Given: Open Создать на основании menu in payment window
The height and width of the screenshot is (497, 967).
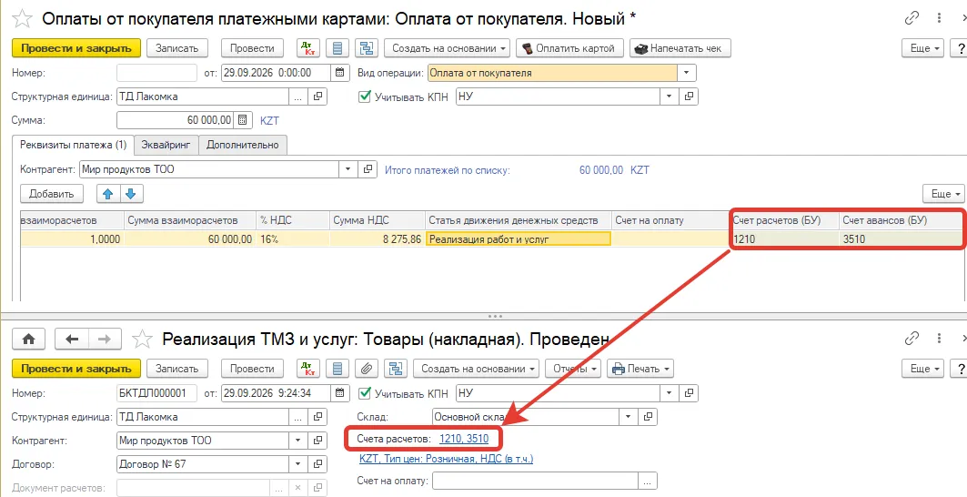Looking at the screenshot, I should tap(448, 48).
